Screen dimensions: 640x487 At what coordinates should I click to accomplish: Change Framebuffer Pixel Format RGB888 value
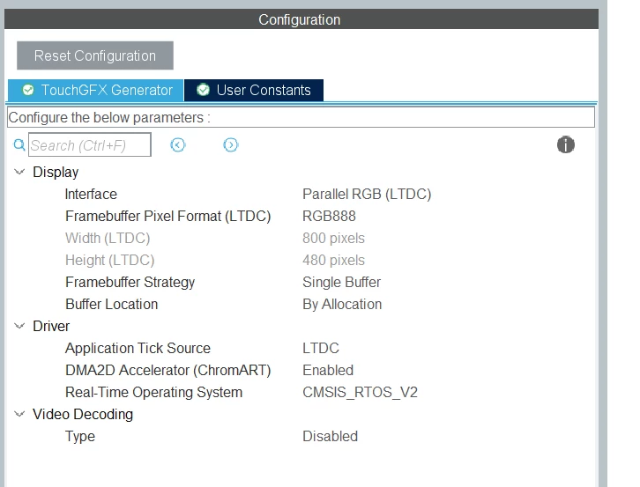(329, 216)
